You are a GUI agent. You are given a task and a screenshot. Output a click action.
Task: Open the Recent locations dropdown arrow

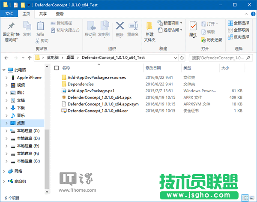[23, 58]
